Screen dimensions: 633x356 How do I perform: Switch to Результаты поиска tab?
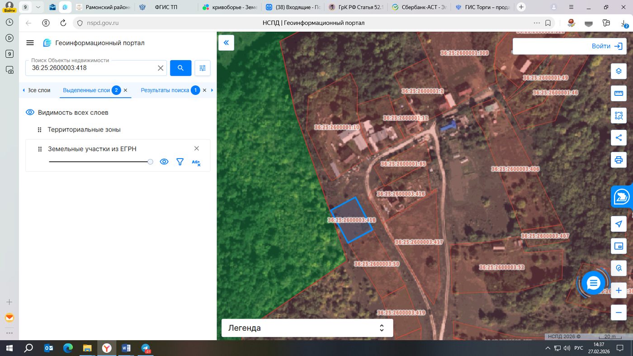[165, 90]
